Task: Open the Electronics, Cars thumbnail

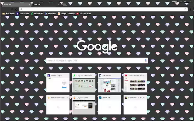Action: tap(135, 105)
